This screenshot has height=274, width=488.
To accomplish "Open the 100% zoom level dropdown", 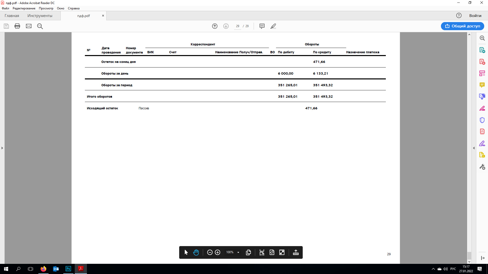I will pyautogui.click(x=238, y=252).
